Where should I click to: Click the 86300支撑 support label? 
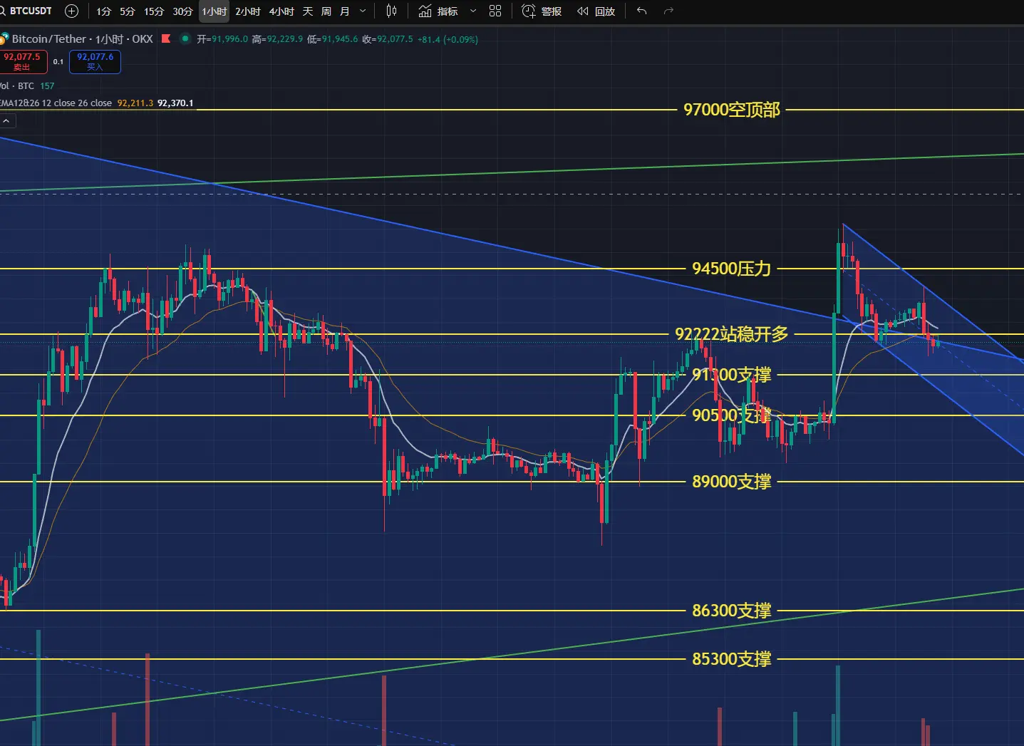(732, 611)
